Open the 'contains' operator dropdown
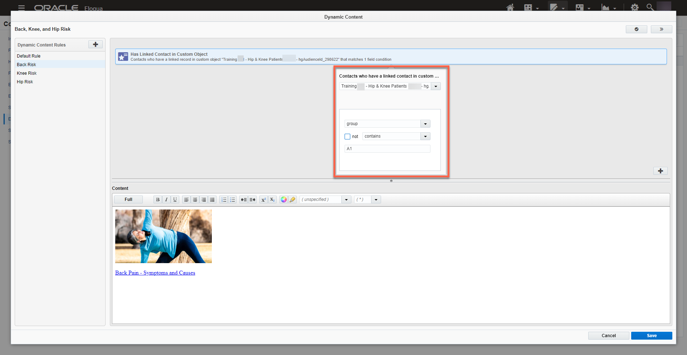This screenshot has height=355, width=687. point(425,136)
